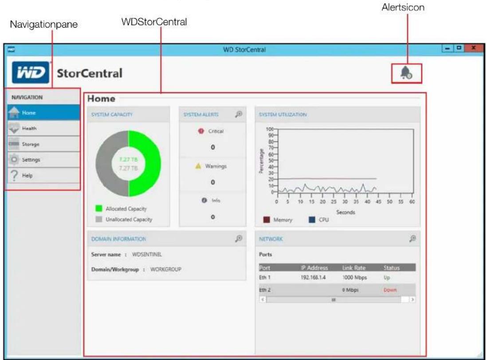
Task: Click the Link Rate column header
Action: [x=354, y=267]
